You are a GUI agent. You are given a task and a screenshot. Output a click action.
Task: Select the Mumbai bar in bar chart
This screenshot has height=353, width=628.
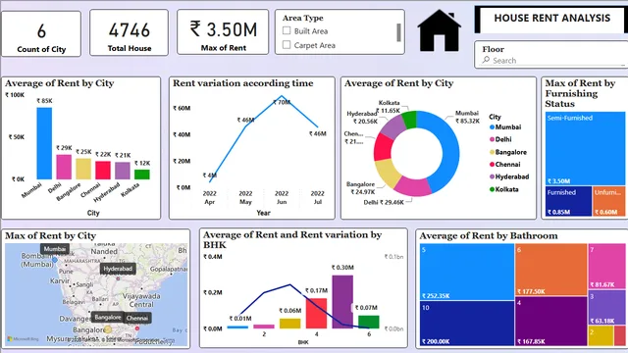(44, 143)
